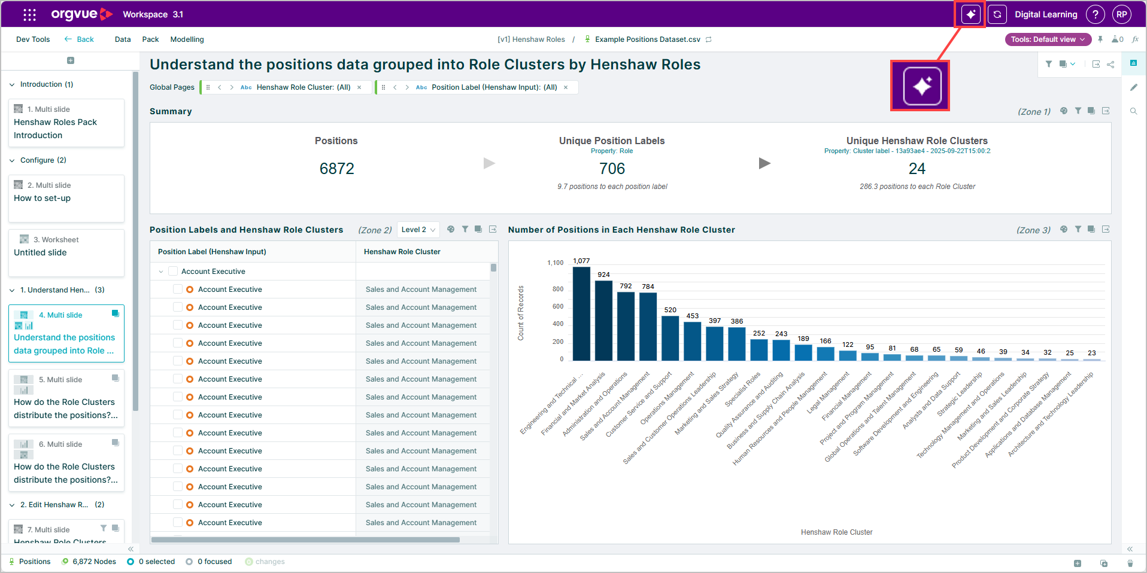Open the app launcher grid icon
Image resolution: width=1147 pixels, height=573 pixels.
click(29, 14)
